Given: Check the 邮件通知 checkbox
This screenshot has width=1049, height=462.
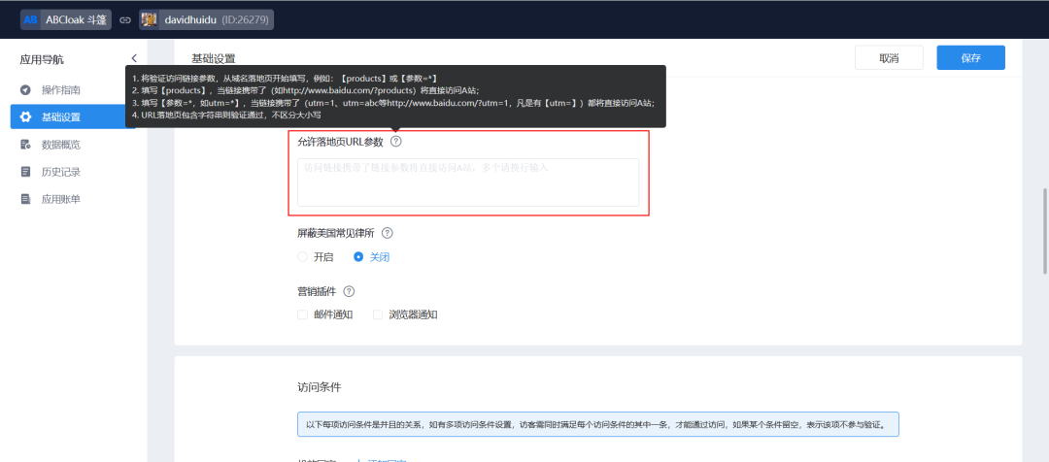Looking at the screenshot, I should 302,314.
